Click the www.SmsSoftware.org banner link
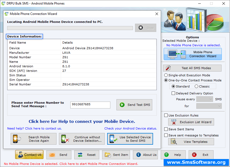 [196, 162]
